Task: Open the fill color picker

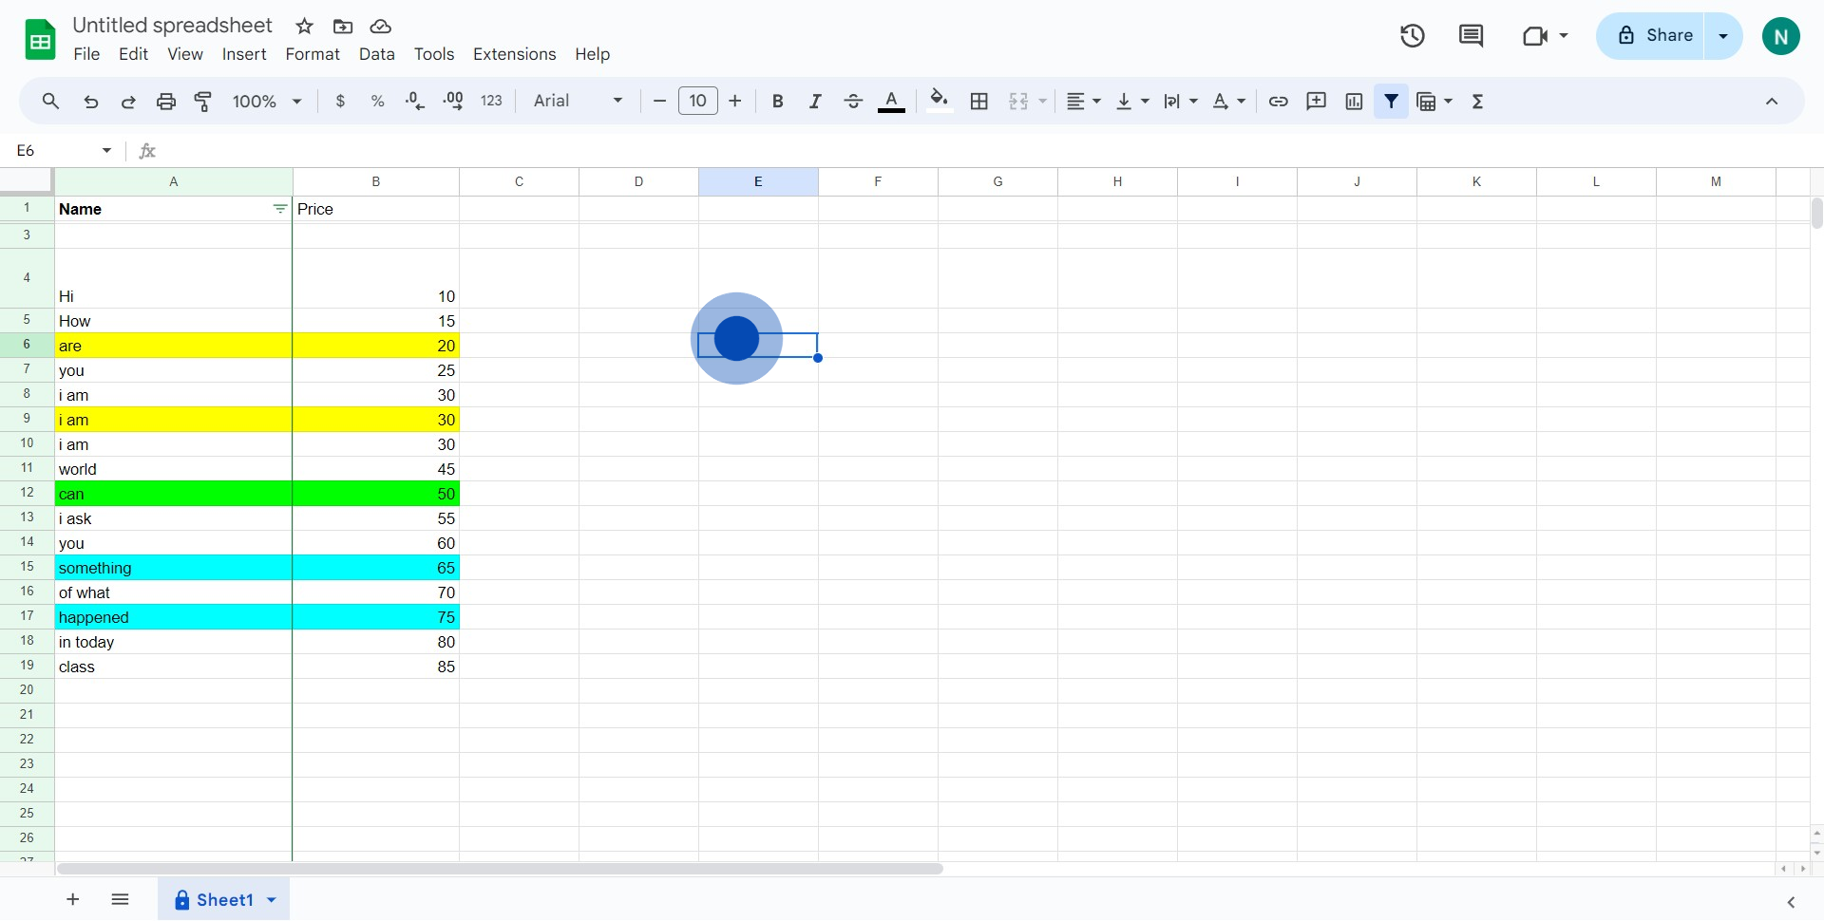Action: point(939,102)
